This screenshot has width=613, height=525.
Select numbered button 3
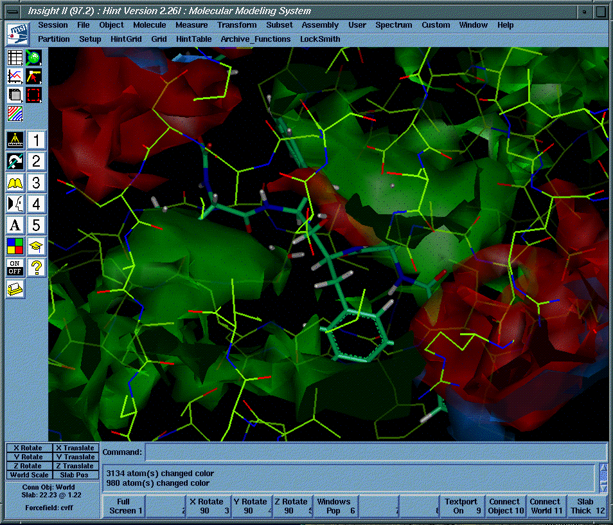(36, 183)
